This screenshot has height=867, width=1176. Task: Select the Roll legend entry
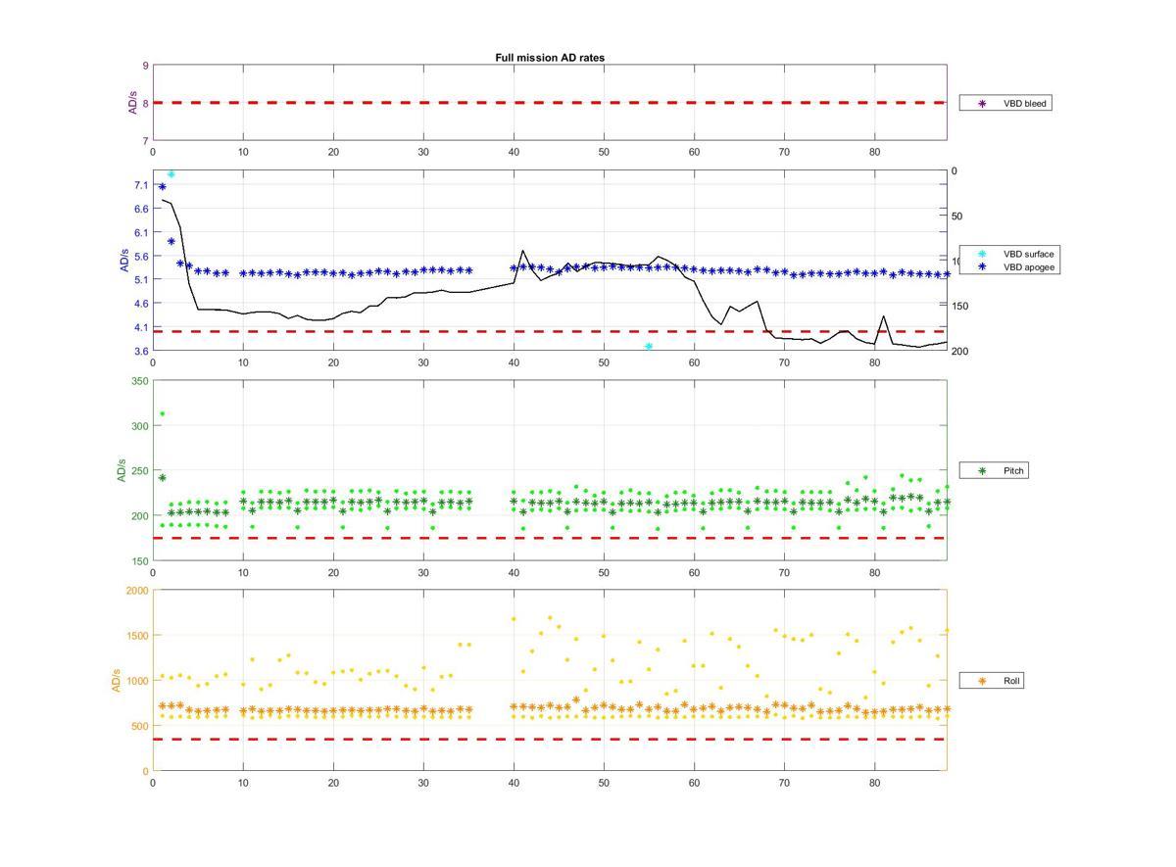[992, 680]
